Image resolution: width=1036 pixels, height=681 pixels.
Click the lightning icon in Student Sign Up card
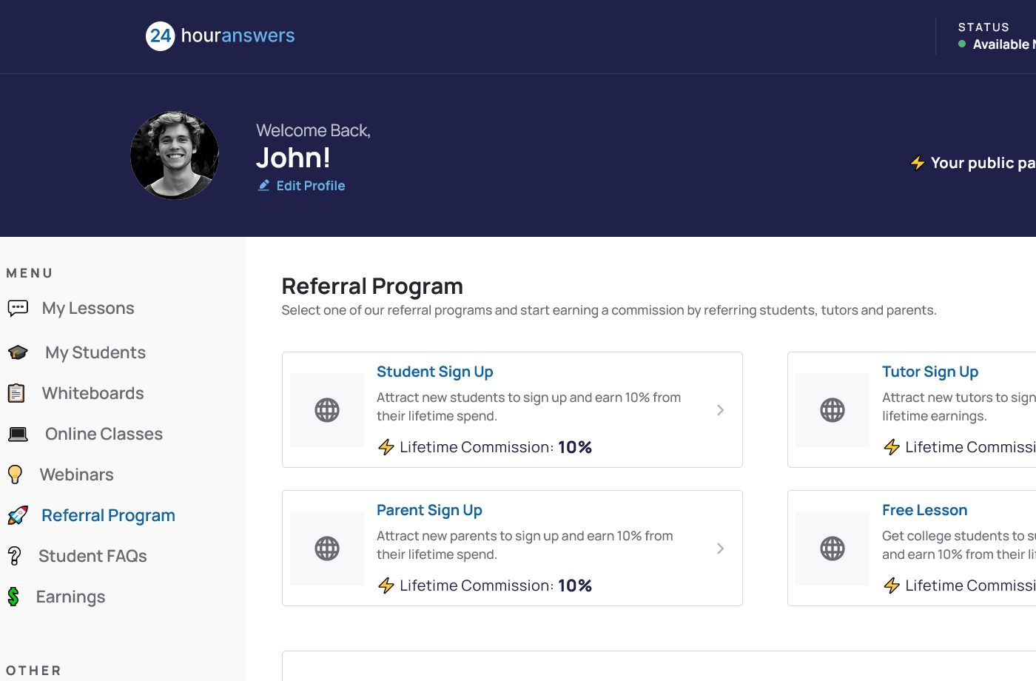point(386,447)
